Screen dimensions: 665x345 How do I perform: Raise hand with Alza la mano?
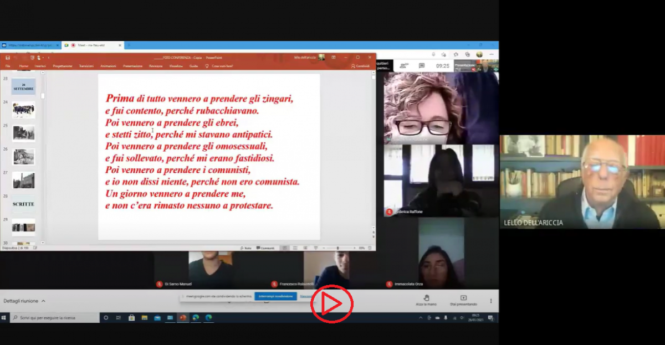pyautogui.click(x=427, y=300)
